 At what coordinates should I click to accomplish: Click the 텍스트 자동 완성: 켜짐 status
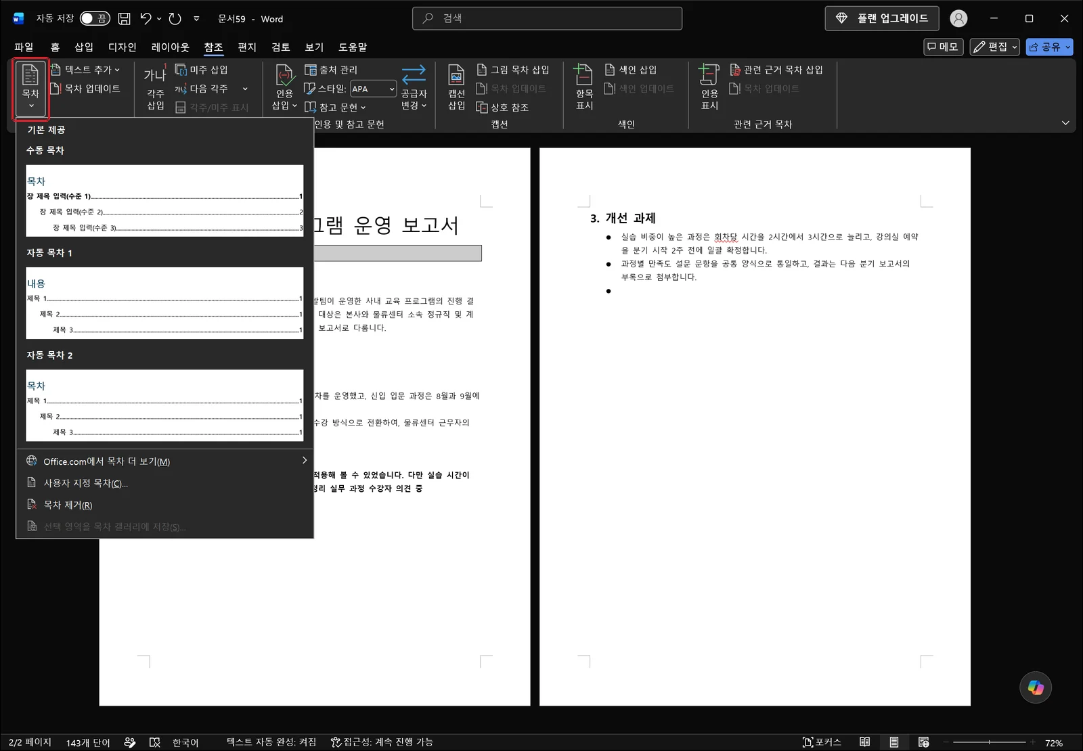pos(271,742)
